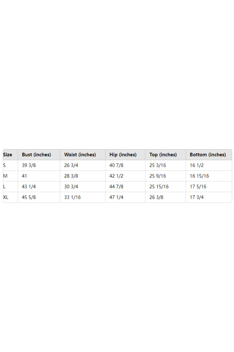Screen dimensions: 234x352
Task: Select the waist value 33 1/16
Action: [72, 197]
